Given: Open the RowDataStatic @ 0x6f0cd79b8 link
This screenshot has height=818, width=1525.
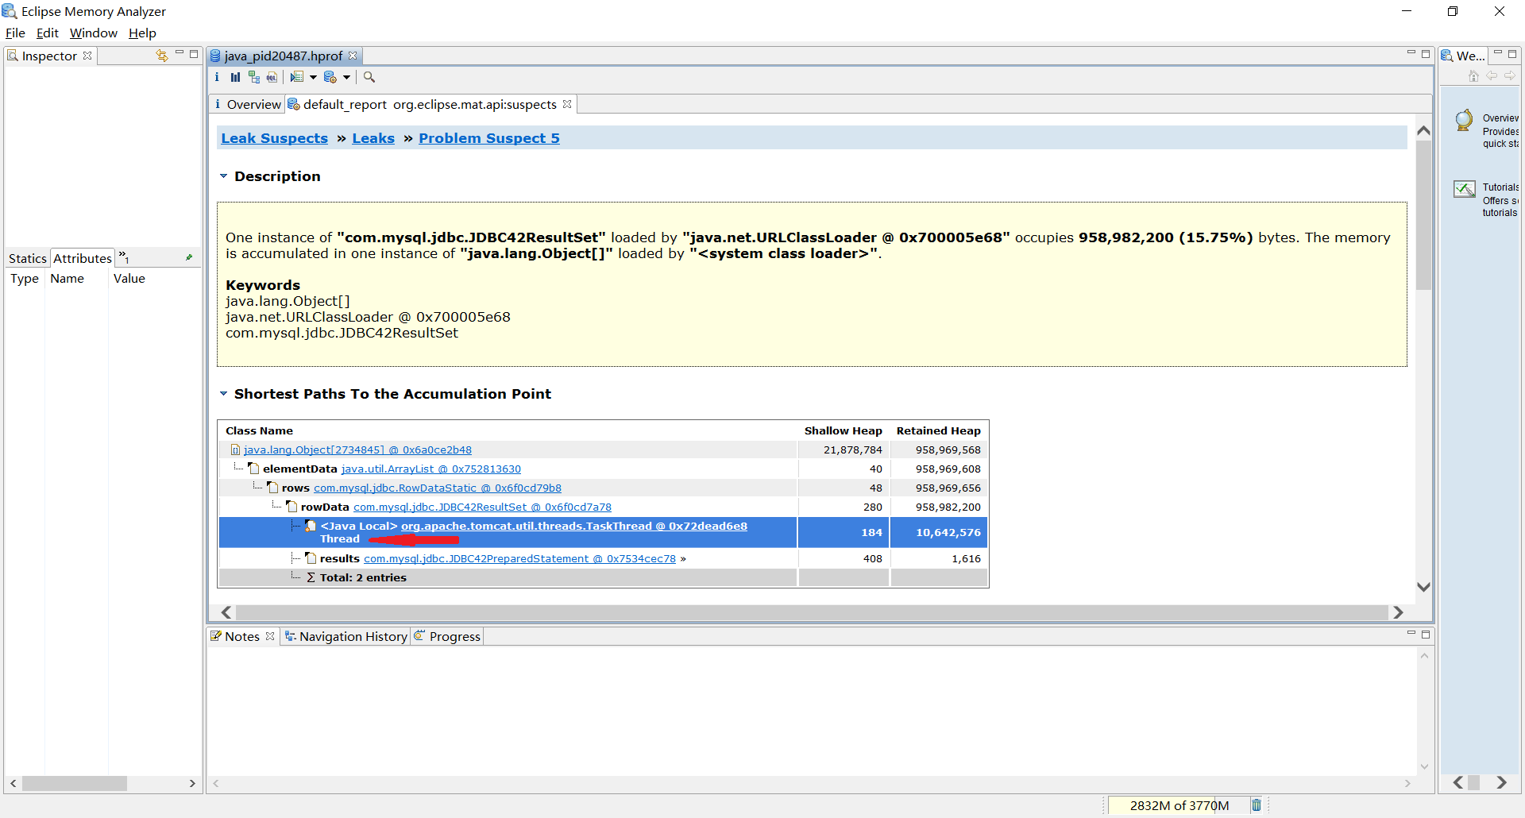Looking at the screenshot, I should 438,488.
